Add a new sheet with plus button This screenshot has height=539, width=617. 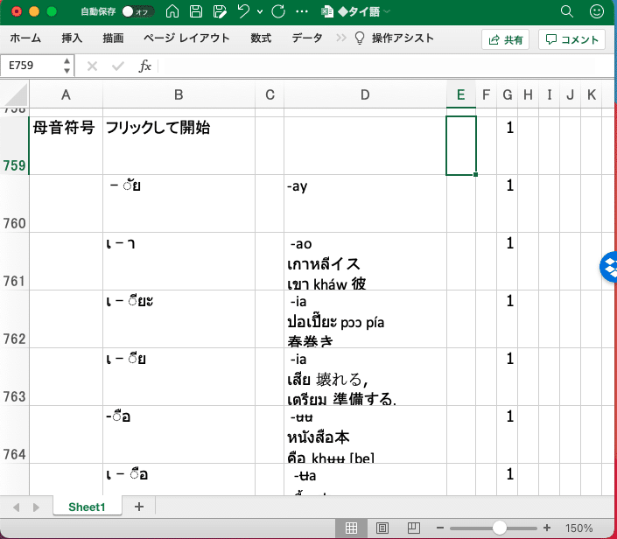139,507
